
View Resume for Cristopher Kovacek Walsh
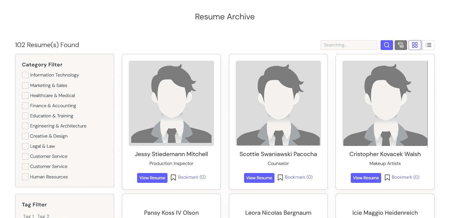click(x=366, y=178)
